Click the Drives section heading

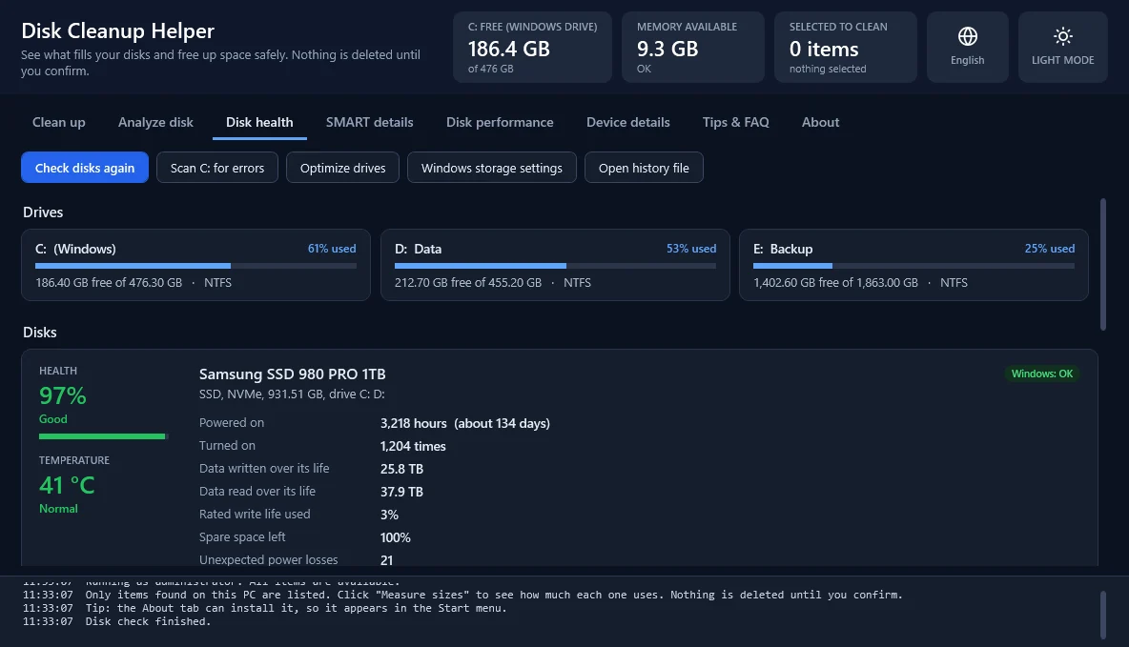coord(43,212)
